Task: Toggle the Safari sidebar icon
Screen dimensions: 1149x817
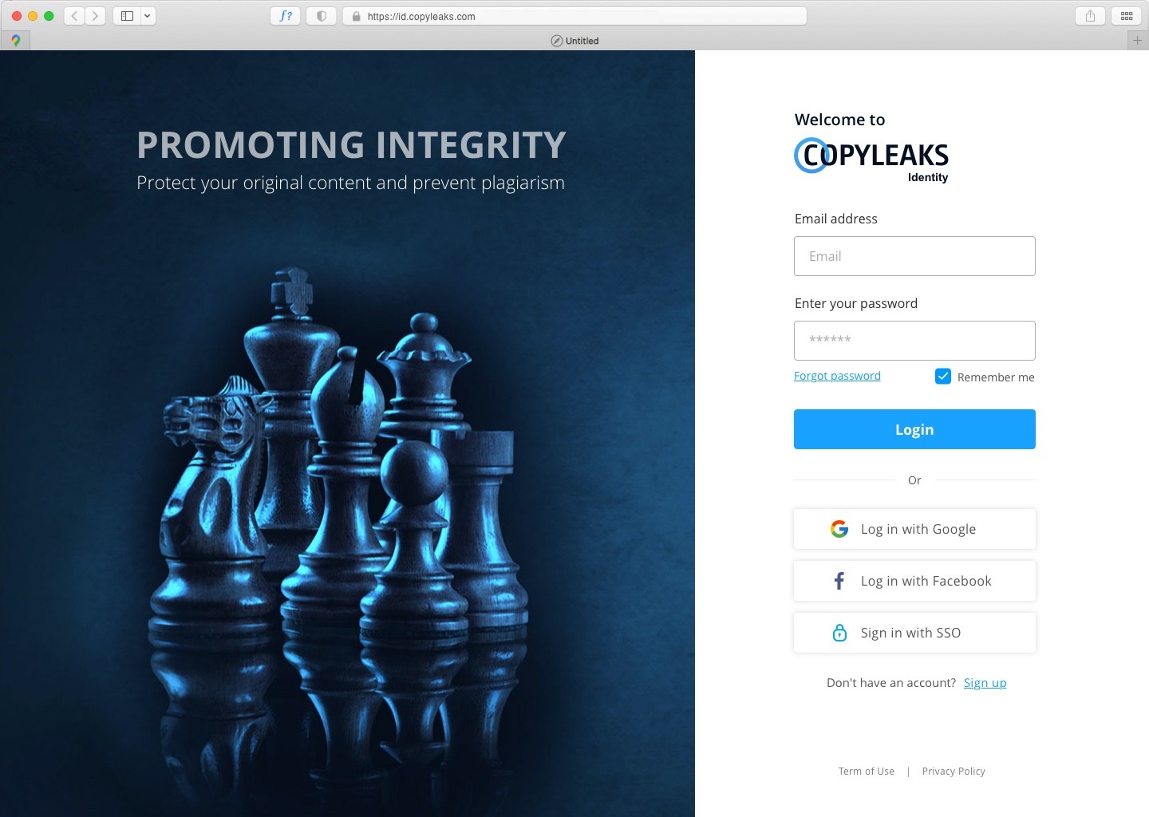Action: click(x=127, y=16)
